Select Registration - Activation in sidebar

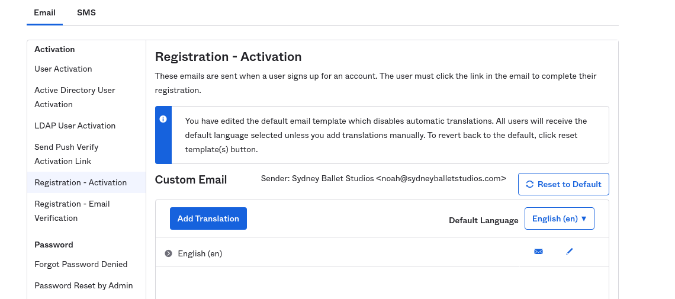click(x=81, y=182)
